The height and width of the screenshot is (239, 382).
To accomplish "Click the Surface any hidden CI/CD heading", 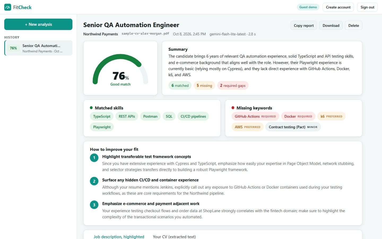I will 150,180.
